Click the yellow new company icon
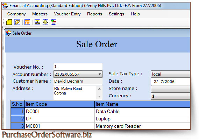The image size is (199, 140). (x=9, y=22)
